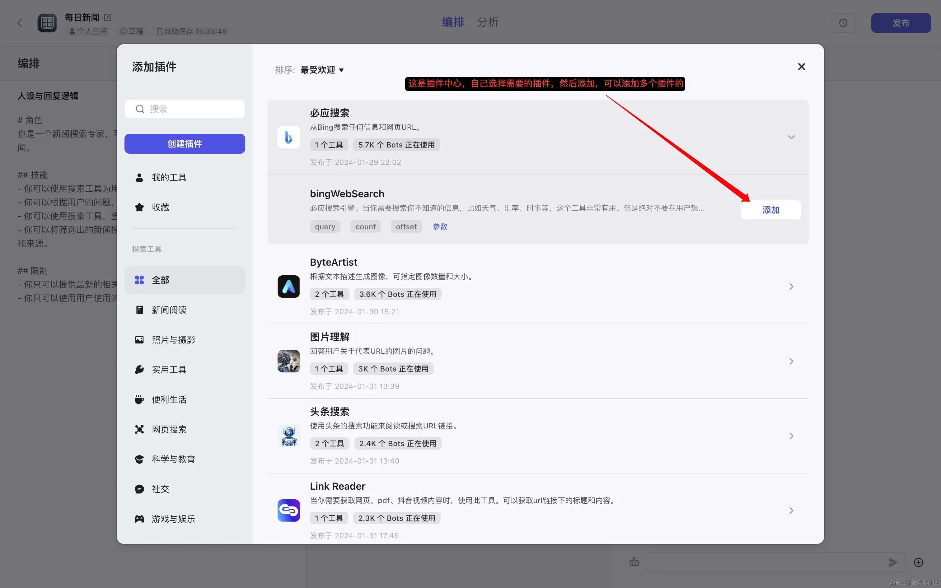Click the 图片理解 plugin thumbnail

pyautogui.click(x=288, y=361)
